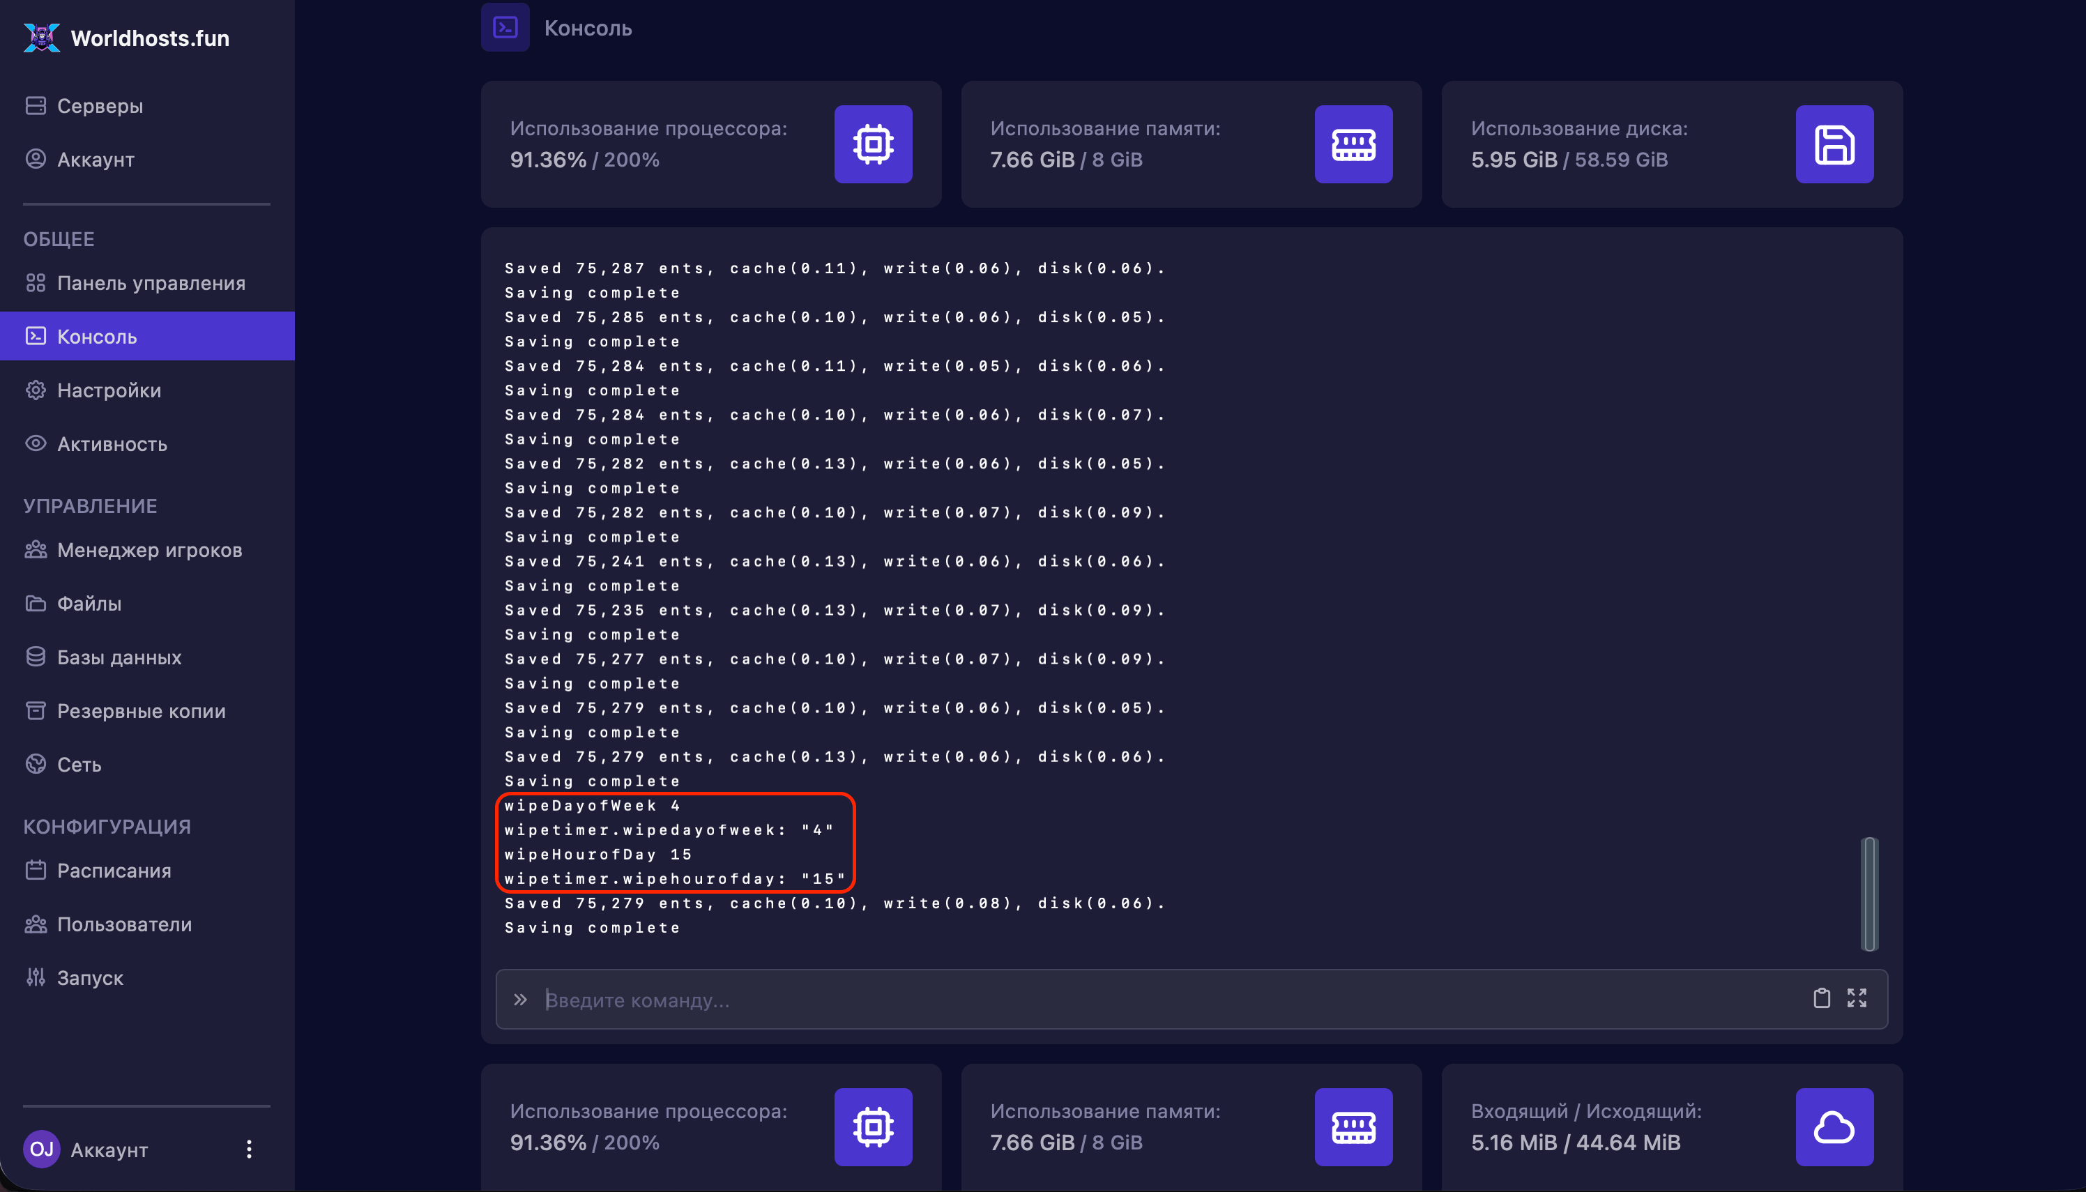The image size is (2086, 1192).
Task: Click the disk usage floppy icon
Action: click(1834, 144)
